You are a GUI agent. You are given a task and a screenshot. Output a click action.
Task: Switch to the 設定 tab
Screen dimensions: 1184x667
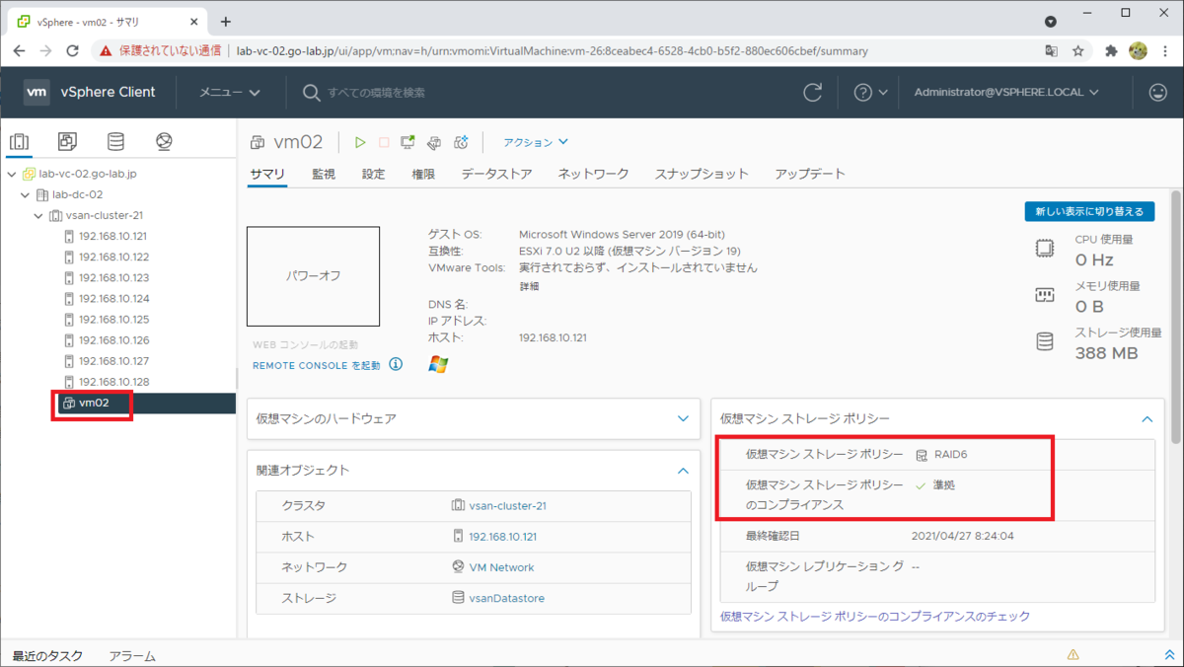click(373, 174)
